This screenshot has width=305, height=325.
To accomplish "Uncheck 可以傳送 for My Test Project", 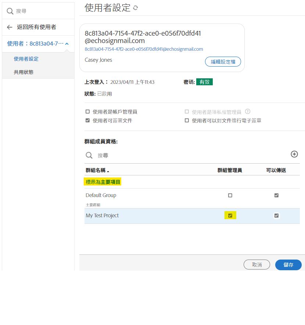I will (276, 215).
